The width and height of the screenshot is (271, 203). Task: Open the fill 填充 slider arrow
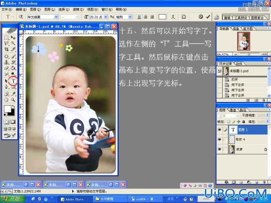click(x=268, y=121)
